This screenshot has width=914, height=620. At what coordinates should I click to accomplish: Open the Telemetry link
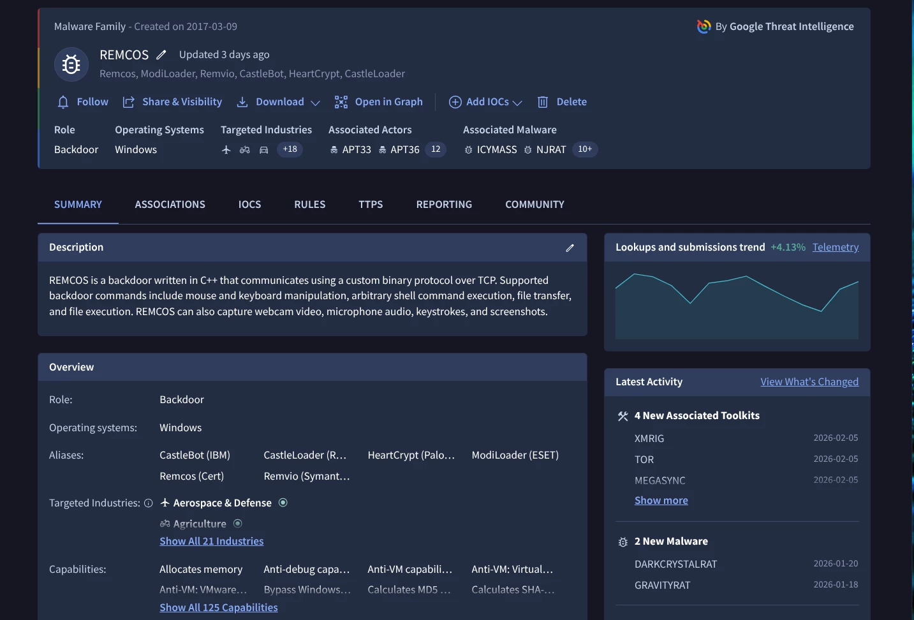(x=836, y=247)
